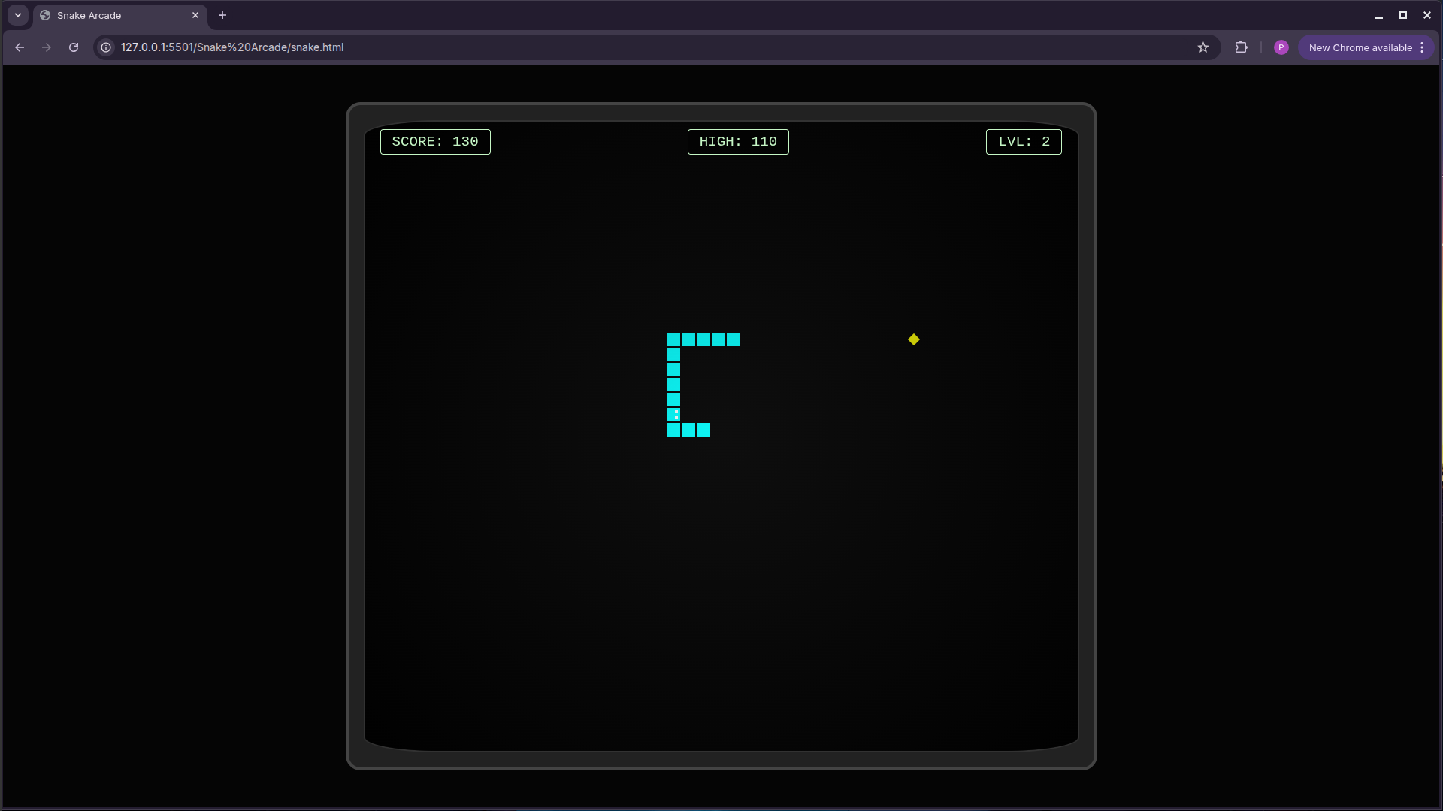1443x811 pixels.
Task: View site information icon in address bar
Action: coord(106,47)
